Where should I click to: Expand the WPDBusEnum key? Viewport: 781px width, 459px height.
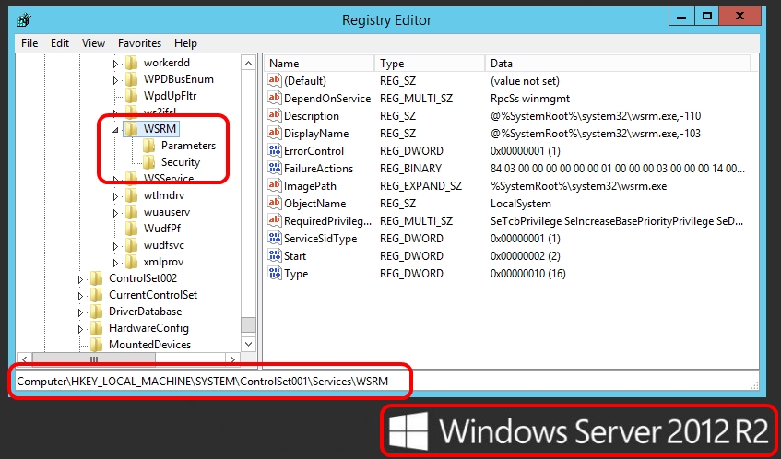point(115,80)
